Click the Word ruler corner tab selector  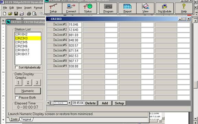point(3,20)
